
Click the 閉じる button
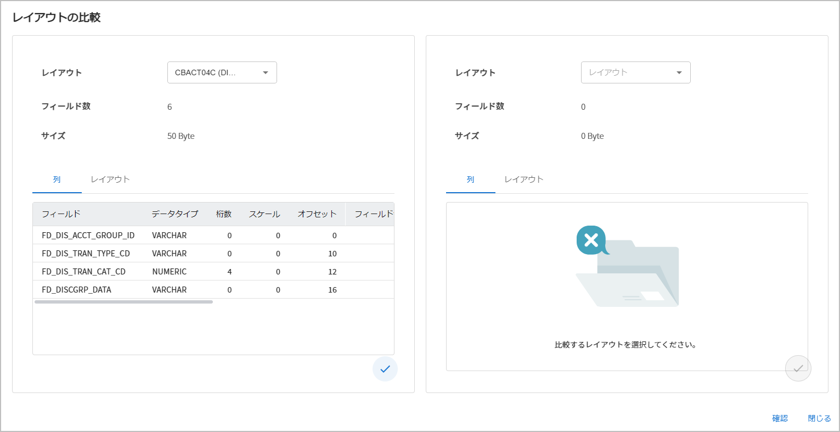tap(820, 418)
